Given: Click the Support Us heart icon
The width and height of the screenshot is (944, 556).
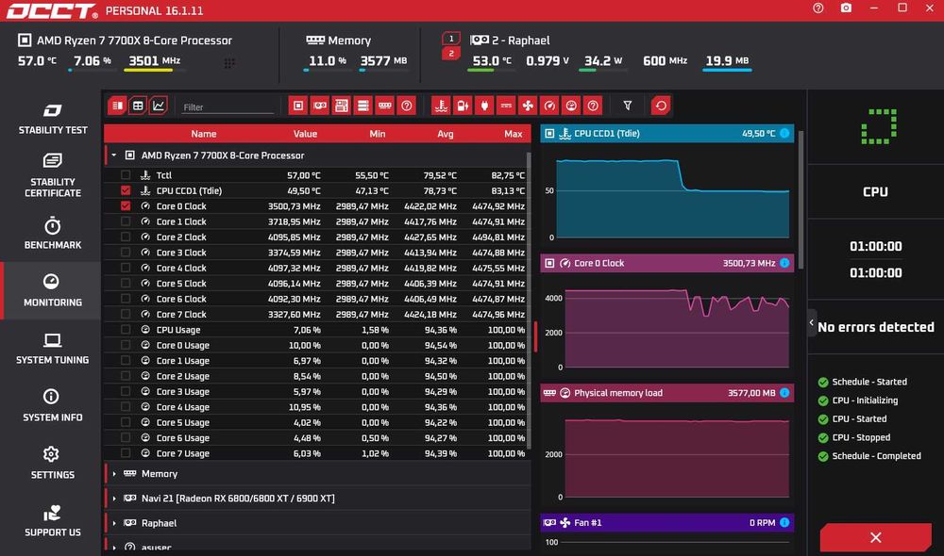Looking at the screenshot, I should tap(52, 514).
